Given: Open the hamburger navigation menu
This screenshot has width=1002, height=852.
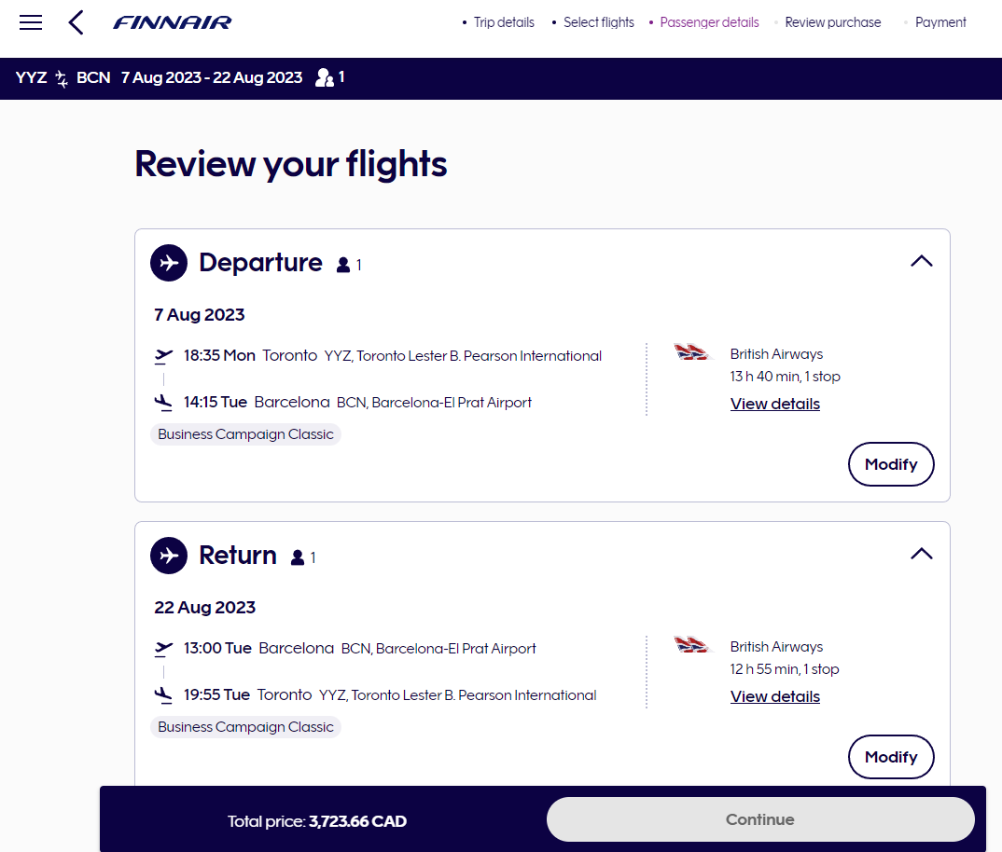Looking at the screenshot, I should 31,22.
